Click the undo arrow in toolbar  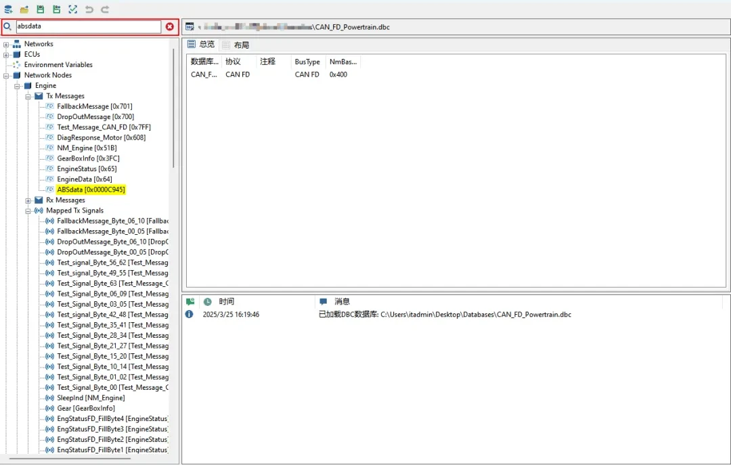[x=89, y=9]
